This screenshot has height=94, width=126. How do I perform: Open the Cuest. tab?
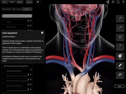(29, 2)
